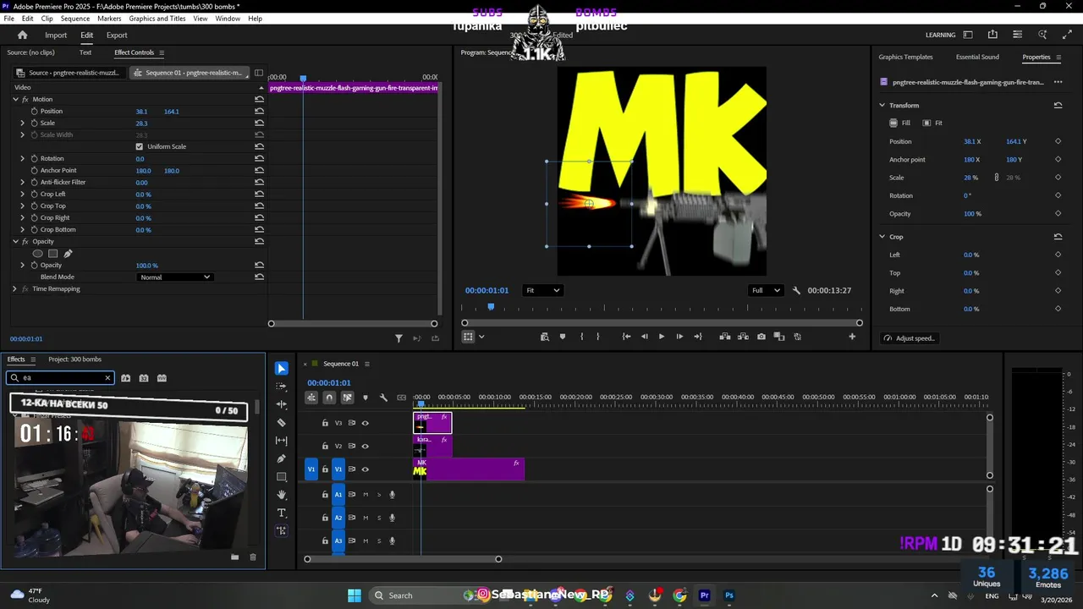Select the Selection tool in the timeline toolbar

pyautogui.click(x=282, y=368)
